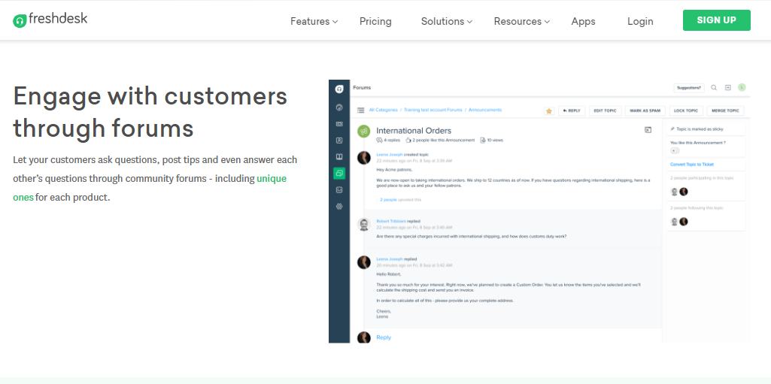Click the green SIGN UP button
Image resolution: width=771 pixels, height=384 pixels.
[716, 20]
